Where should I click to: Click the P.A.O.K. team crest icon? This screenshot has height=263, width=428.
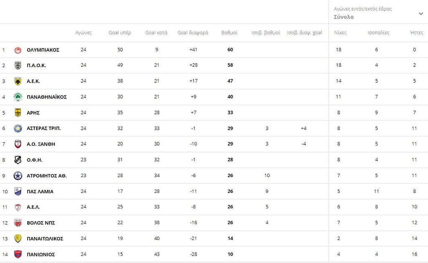click(x=18, y=66)
